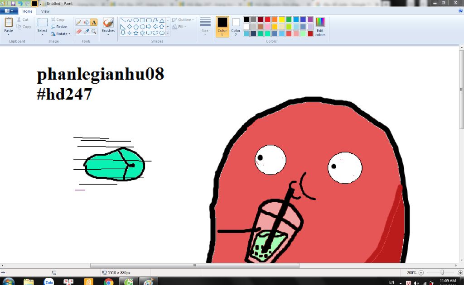
Task: Pick the lime green color swatch
Action: click(x=289, y=27)
